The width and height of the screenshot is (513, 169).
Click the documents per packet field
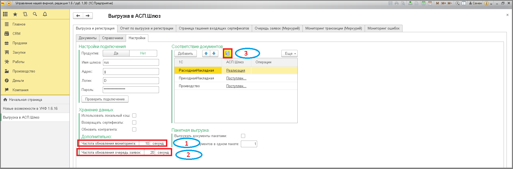[249, 144]
